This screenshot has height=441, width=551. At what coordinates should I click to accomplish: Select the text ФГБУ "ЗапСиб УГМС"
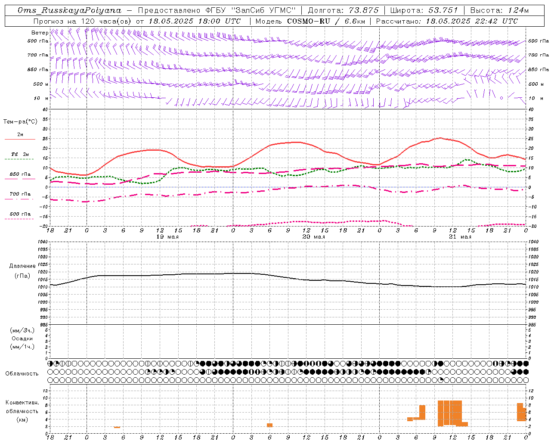coord(251,10)
